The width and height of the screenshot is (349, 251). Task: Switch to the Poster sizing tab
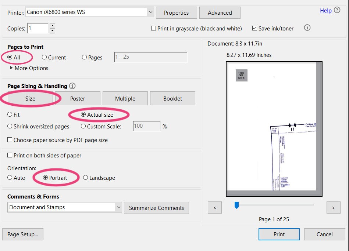(78, 98)
